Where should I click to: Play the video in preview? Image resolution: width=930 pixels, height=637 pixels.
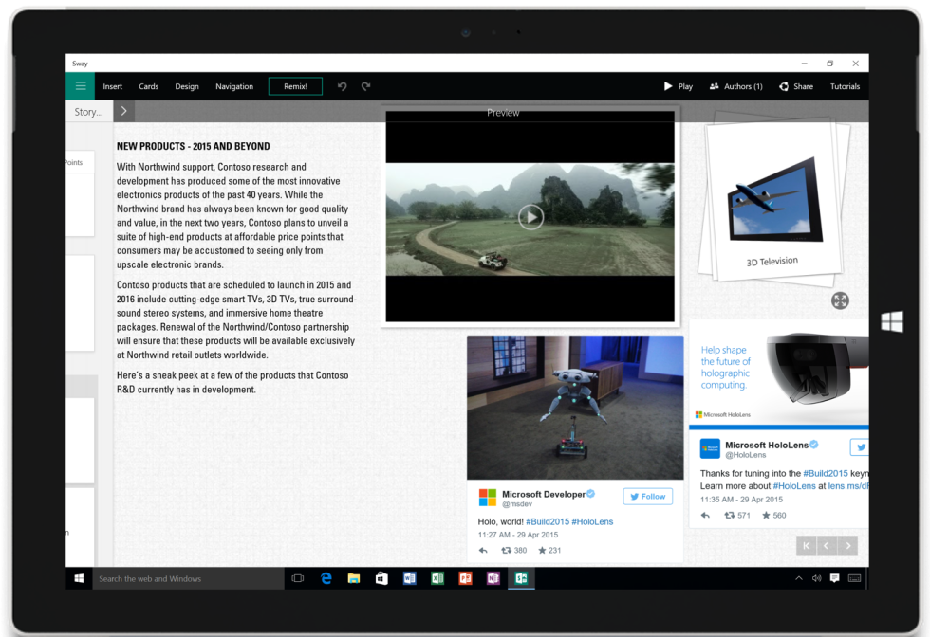(x=530, y=217)
